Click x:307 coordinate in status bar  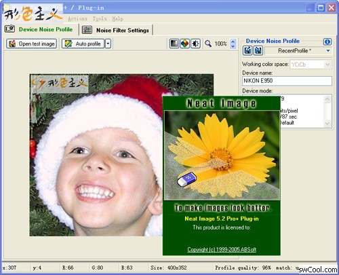(9, 268)
